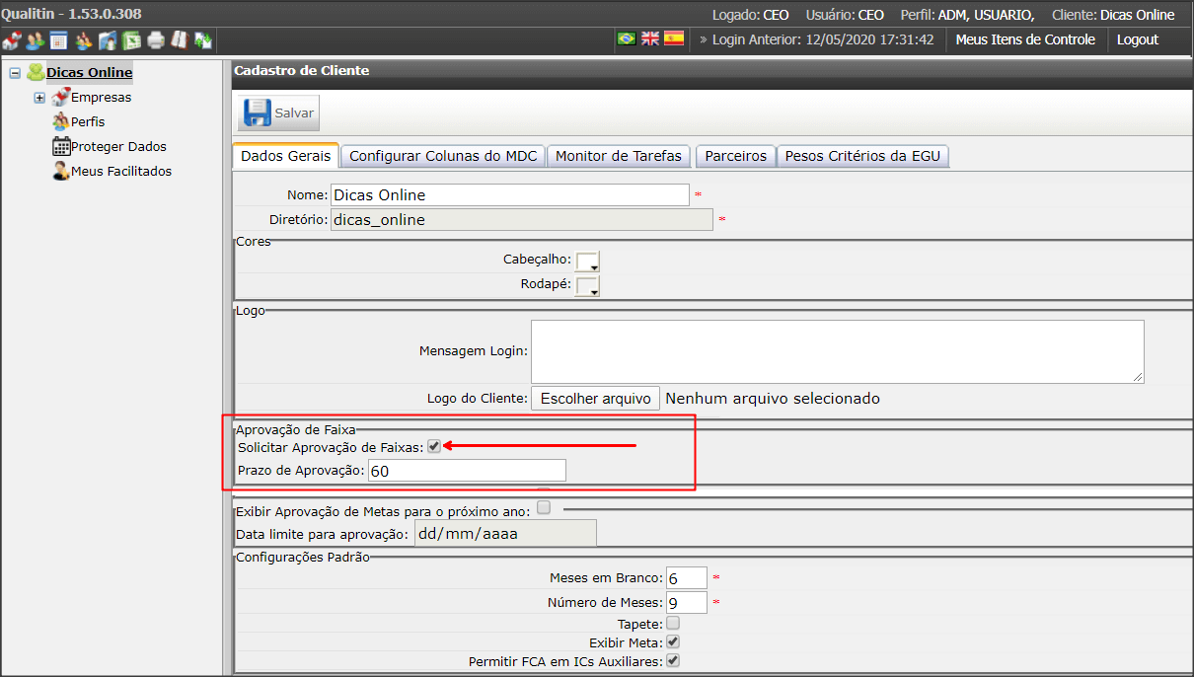1194x677 pixels.
Task: Uncheck Solicitar Aprovação de Faixas checkbox
Action: 434,447
